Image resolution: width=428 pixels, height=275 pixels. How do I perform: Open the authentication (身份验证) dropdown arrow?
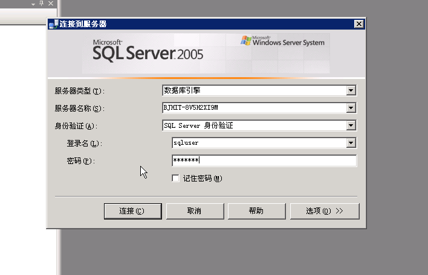click(x=351, y=125)
